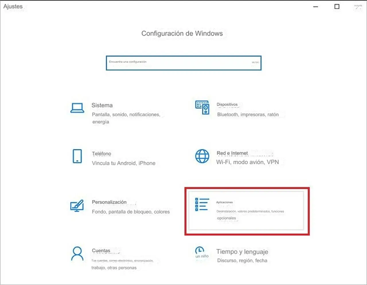Maximize the Ajustes window

337,7
